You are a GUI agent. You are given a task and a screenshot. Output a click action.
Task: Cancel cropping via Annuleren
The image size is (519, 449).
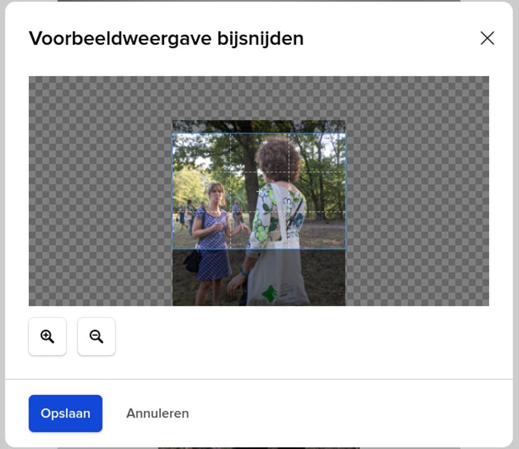point(157,414)
